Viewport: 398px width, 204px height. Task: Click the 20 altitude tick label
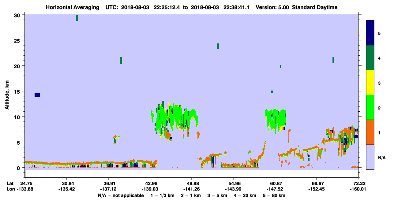click(x=17, y=66)
